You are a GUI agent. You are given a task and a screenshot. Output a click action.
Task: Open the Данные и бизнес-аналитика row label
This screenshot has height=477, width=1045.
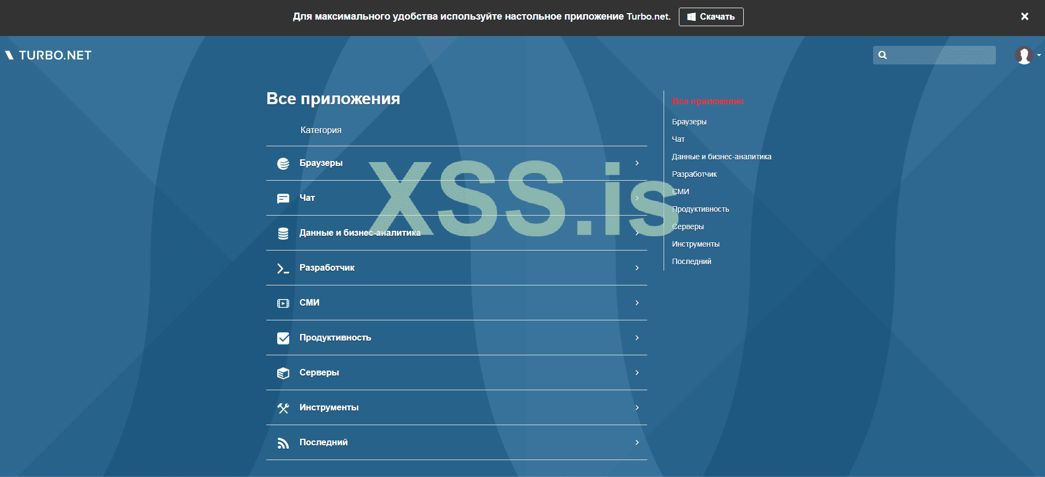tap(360, 233)
